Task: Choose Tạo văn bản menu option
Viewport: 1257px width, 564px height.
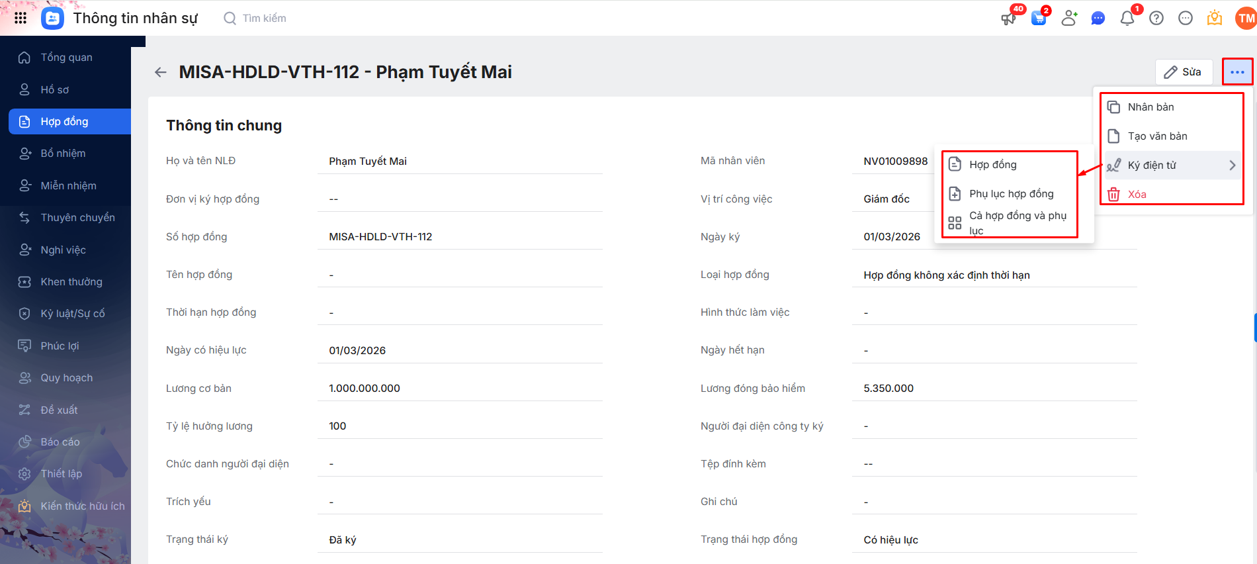Action: pos(1157,136)
